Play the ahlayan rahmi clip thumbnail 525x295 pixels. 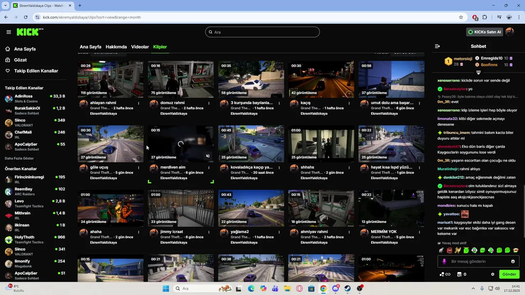[x=111, y=79]
